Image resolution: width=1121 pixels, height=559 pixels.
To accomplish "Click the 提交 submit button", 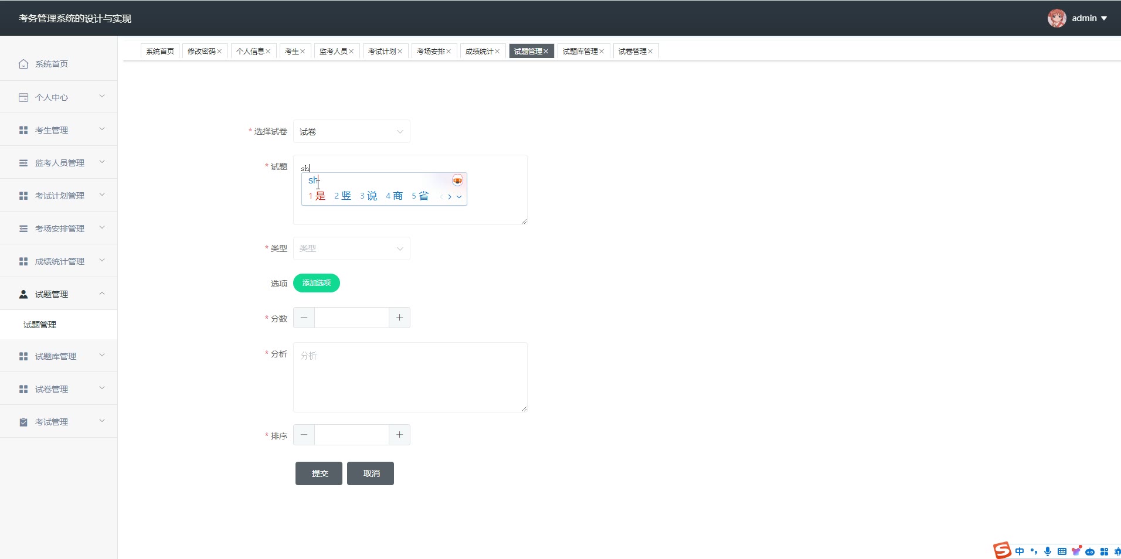I will point(319,473).
